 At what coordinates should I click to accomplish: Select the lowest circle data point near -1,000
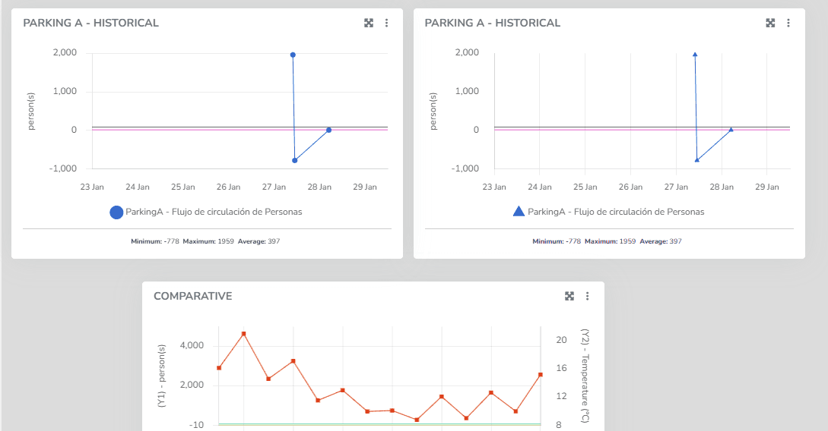click(x=295, y=160)
